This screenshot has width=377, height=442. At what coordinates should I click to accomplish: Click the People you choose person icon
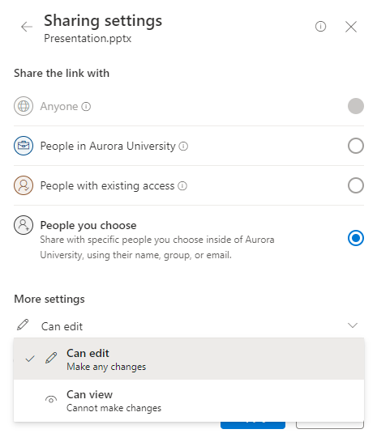point(24,225)
